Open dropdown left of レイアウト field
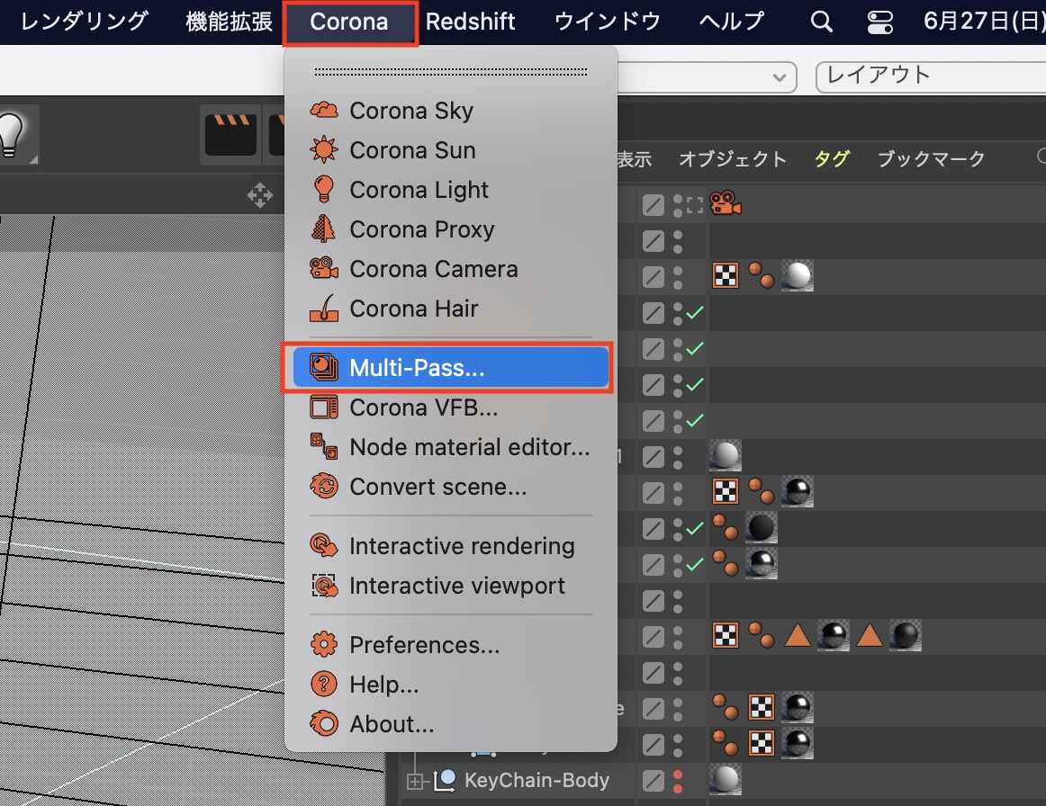1046x806 pixels. (x=779, y=77)
